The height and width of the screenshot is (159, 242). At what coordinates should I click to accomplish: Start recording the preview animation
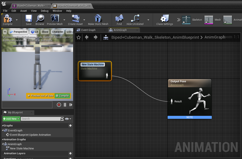(x=59, y=105)
